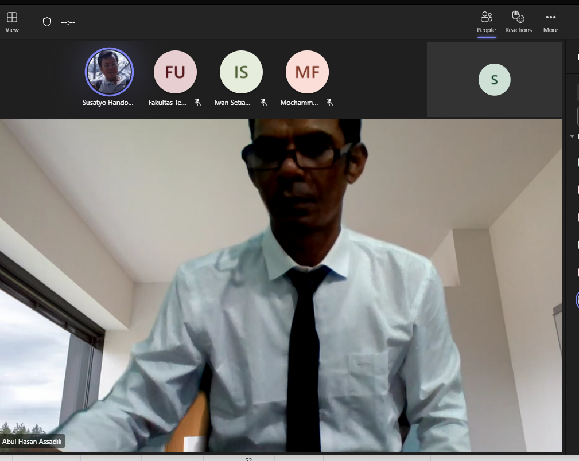The height and width of the screenshot is (461, 579).
Task: Click the Susatyo Hando... name text
Action: tap(108, 103)
